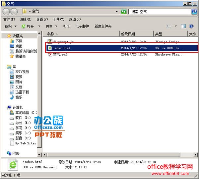The height and width of the screenshot is (179, 199).
Task: Click index.html thumbnail in details pane
Action: (x=13, y=165)
